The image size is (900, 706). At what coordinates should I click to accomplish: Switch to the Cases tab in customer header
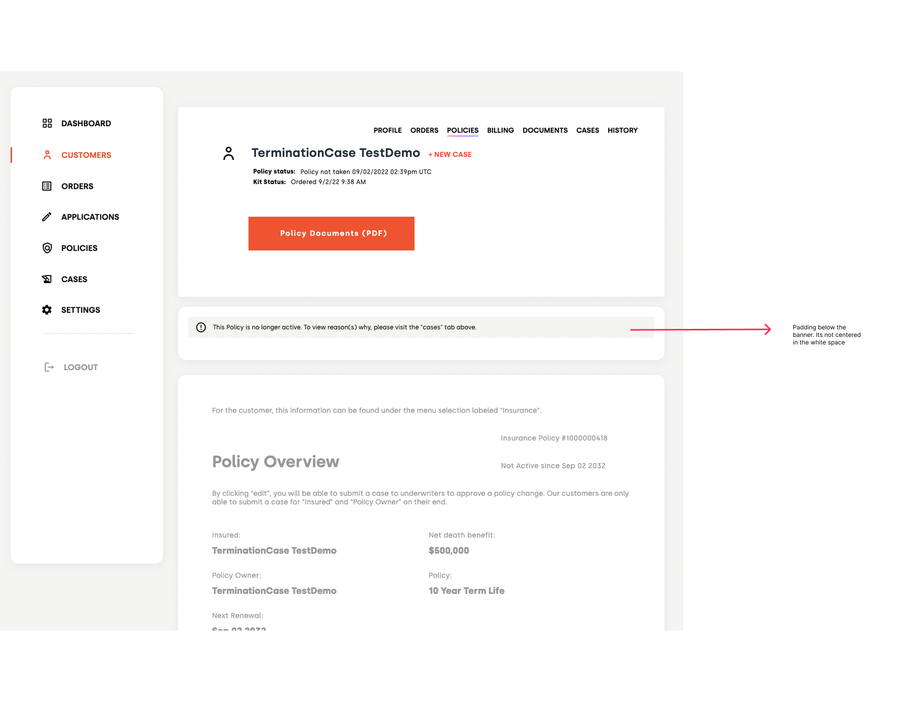click(588, 130)
